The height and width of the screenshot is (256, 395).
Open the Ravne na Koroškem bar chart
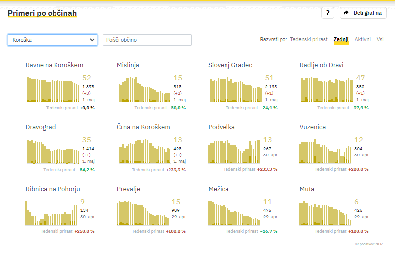point(53,89)
